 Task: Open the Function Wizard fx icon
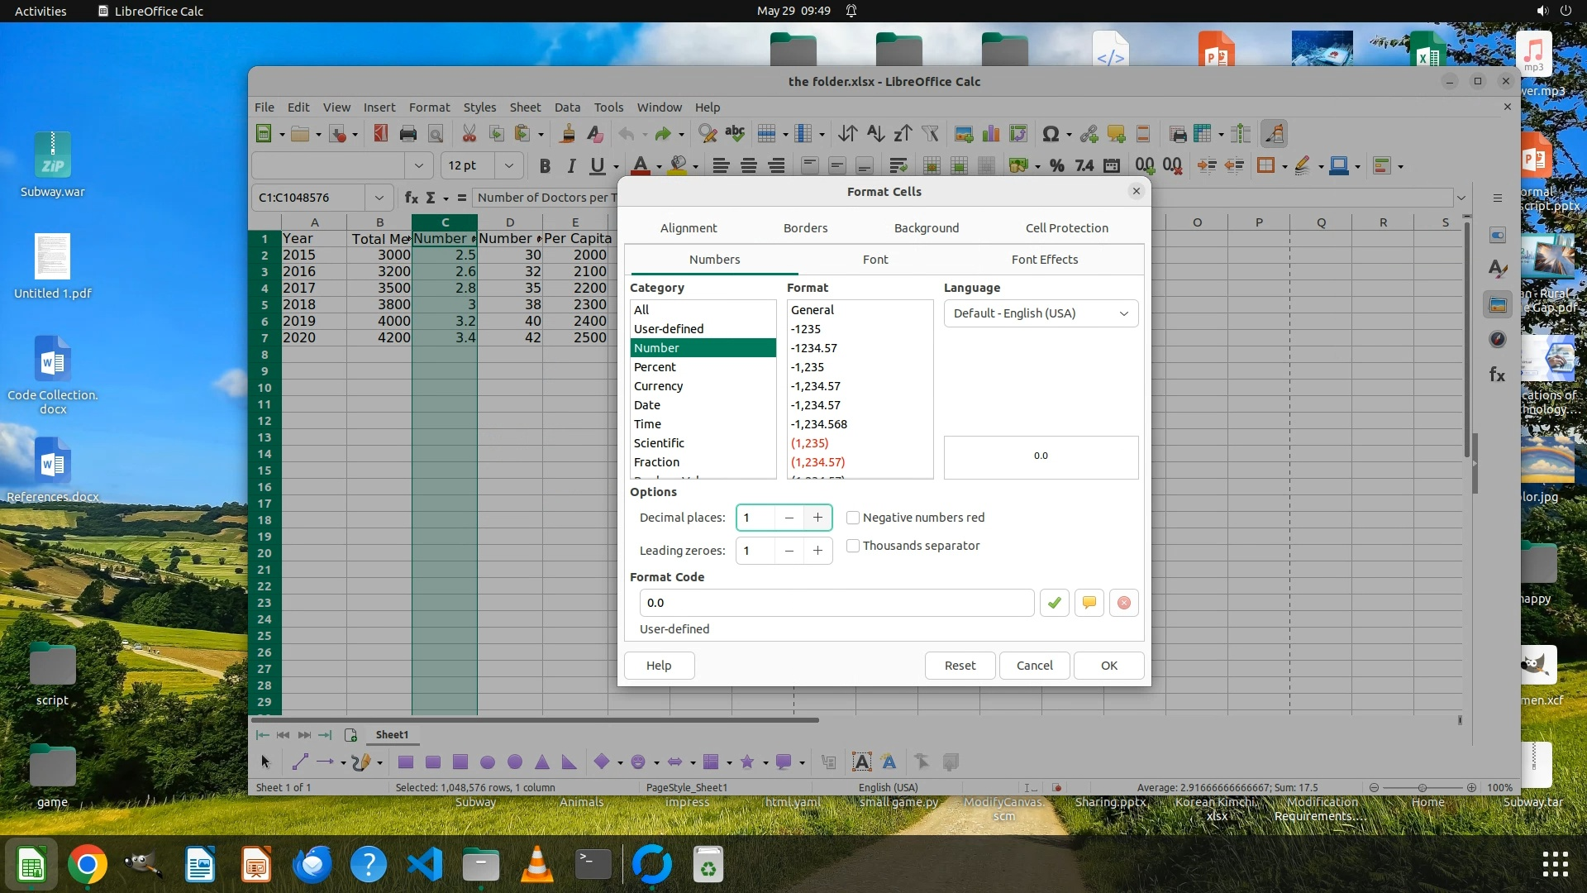pyautogui.click(x=411, y=198)
